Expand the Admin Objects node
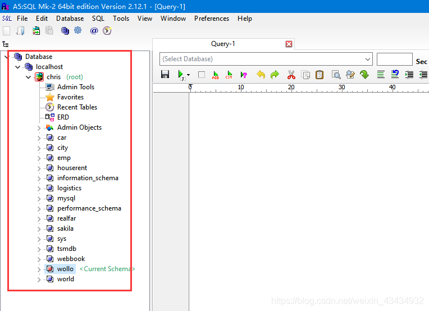429x311 pixels. pyautogui.click(x=39, y=128)
